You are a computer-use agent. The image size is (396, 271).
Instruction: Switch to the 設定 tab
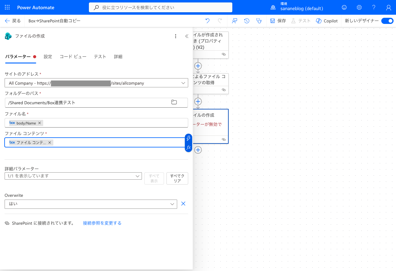pyautogui.click(x=48, y=57)
